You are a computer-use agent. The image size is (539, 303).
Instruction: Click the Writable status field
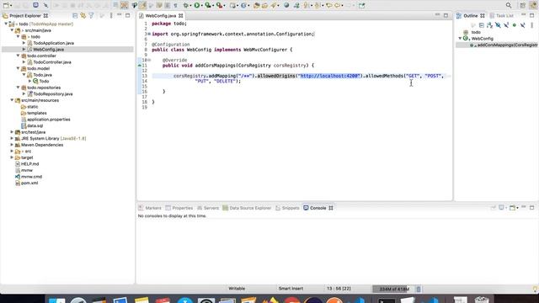237,289
